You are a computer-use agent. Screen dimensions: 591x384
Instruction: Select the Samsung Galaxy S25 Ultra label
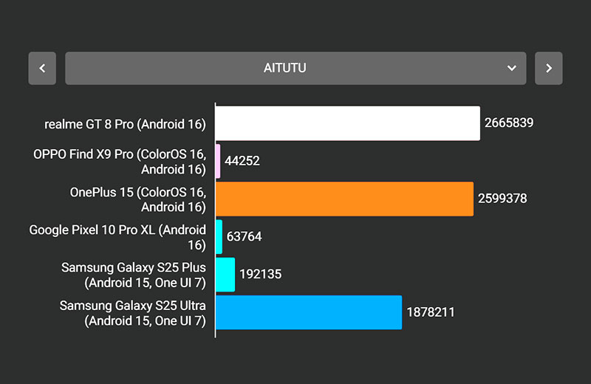coord(133,313)
